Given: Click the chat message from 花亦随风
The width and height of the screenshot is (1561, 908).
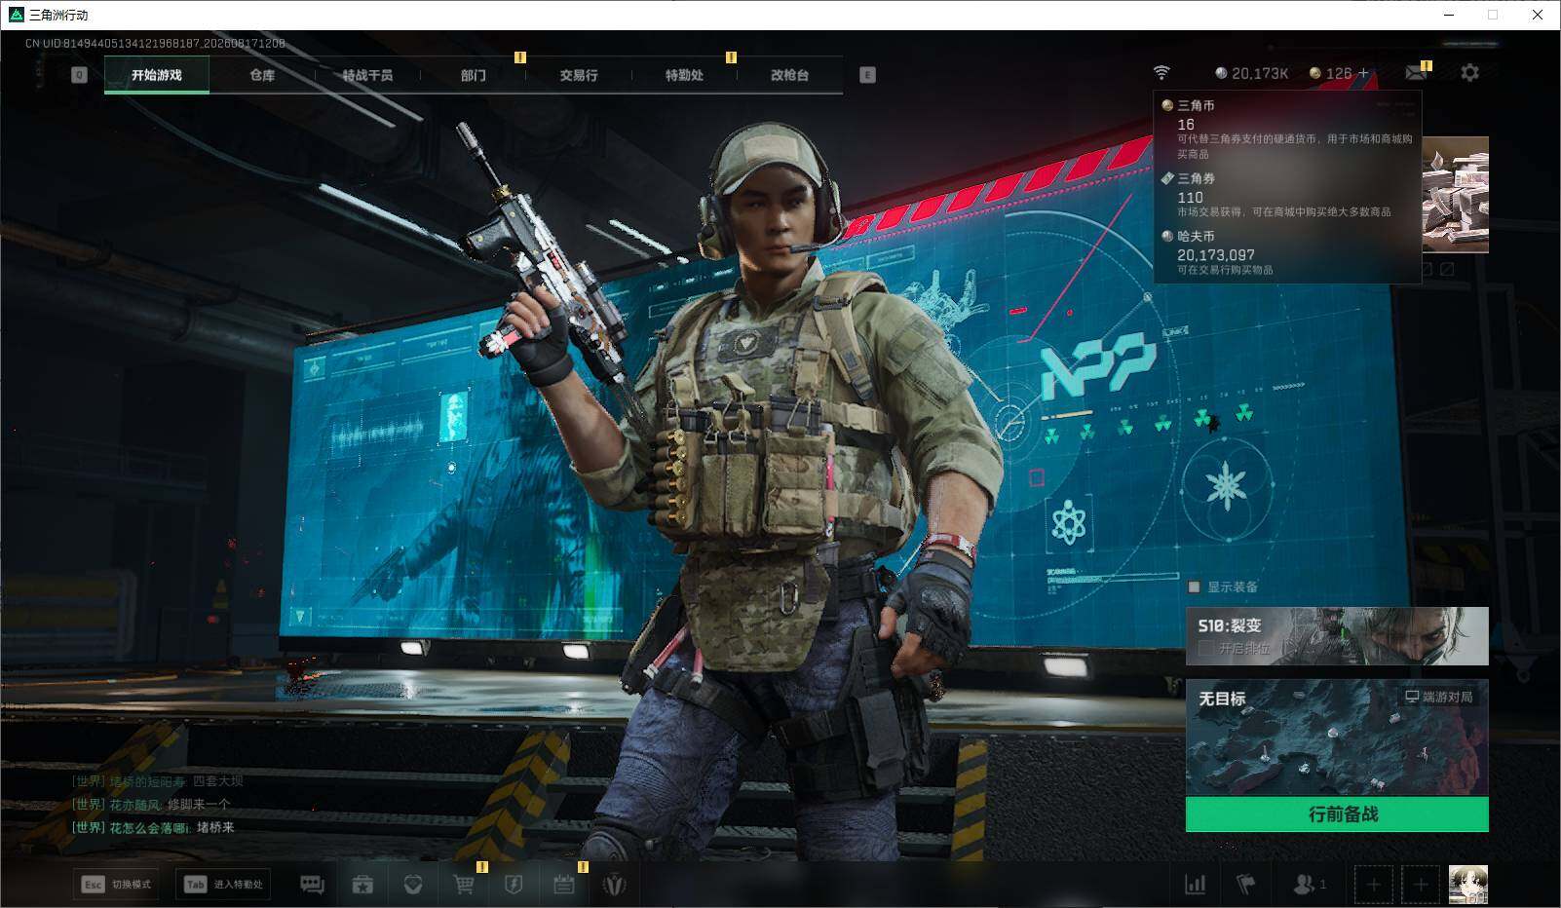Looking at the screenshot, I should click(151, 804).
